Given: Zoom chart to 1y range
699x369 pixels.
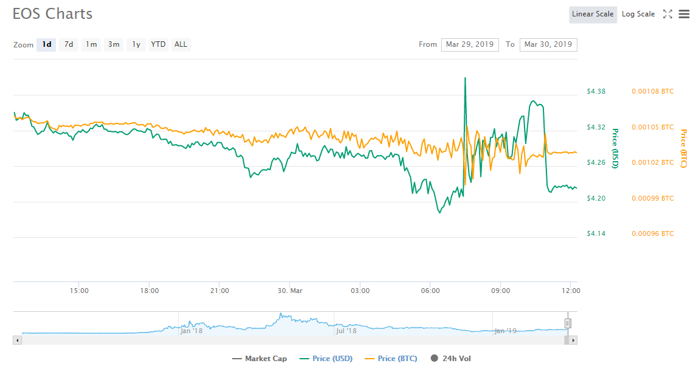Looking at the screenshot, I should [136, 44].
